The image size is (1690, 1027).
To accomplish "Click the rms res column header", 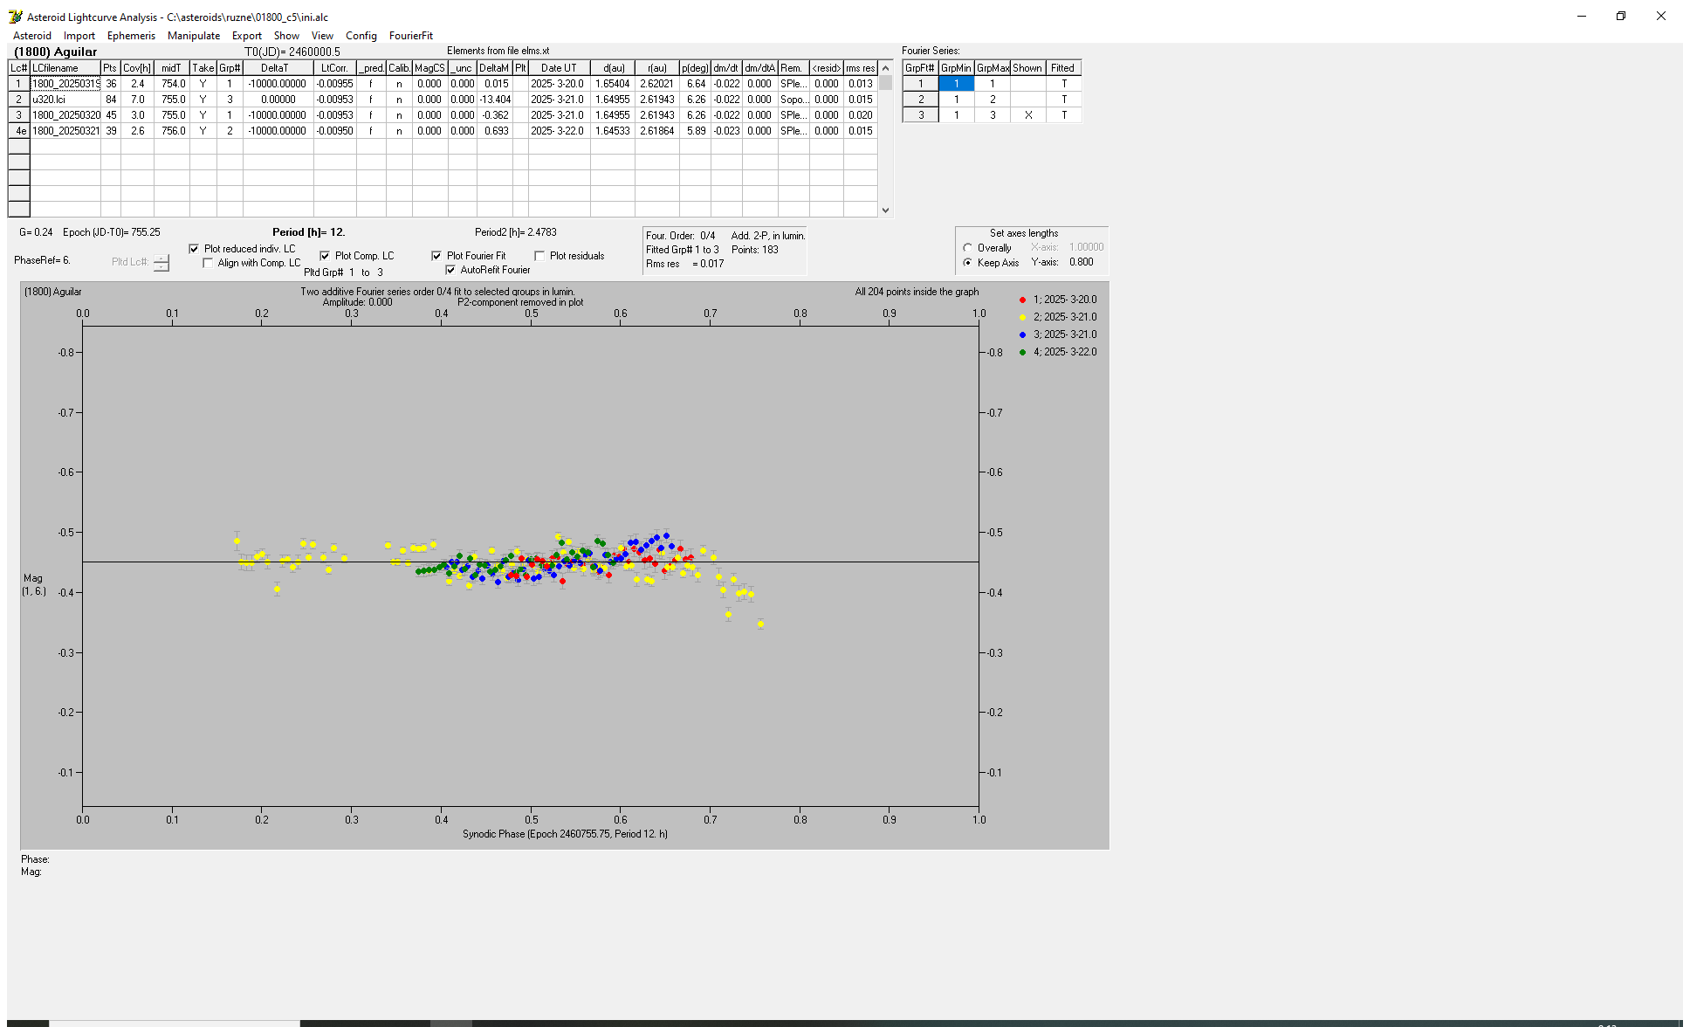I will coord(860,68).
